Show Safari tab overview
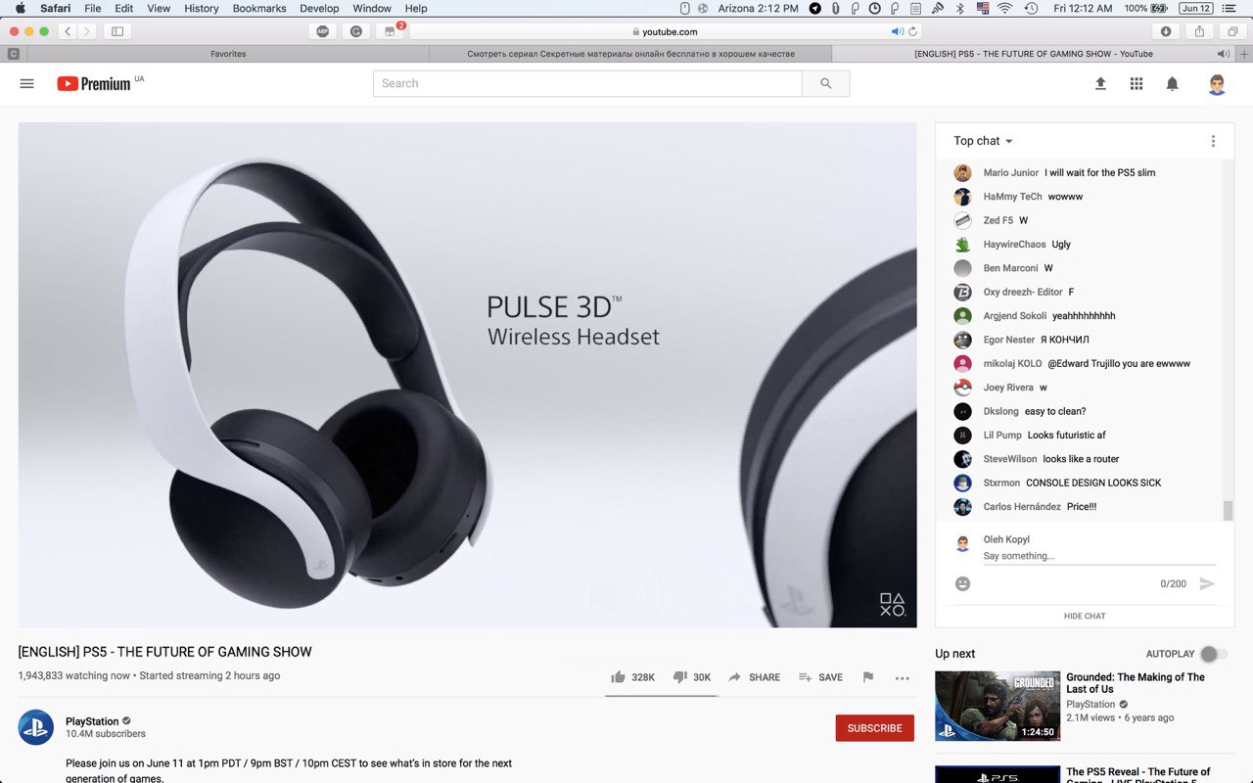The width and height of the screenshot is (1253, 783). (1232, 31)
